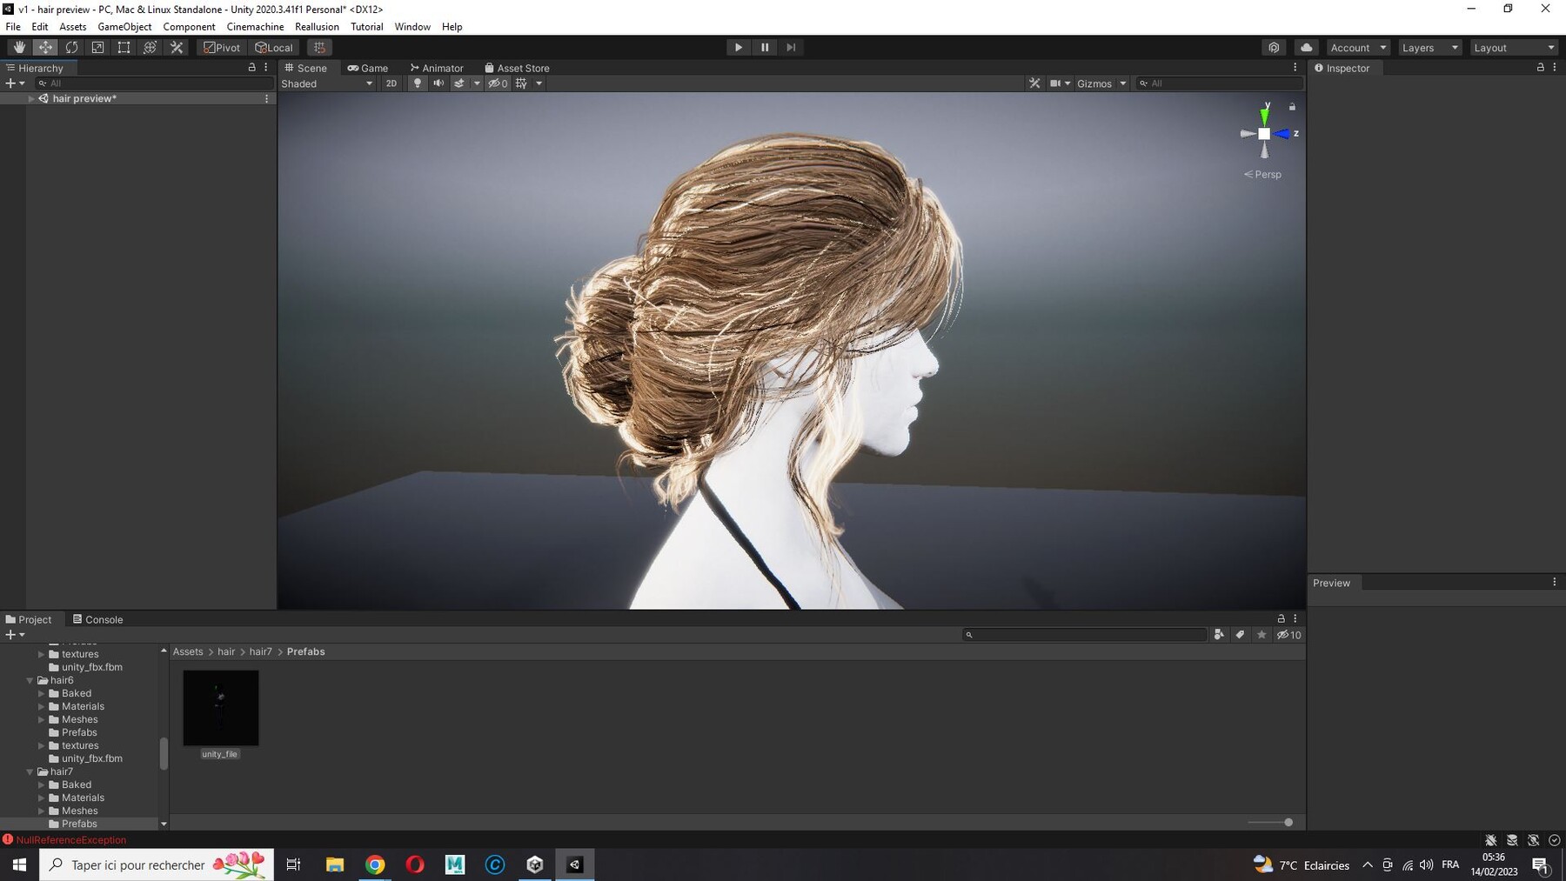Toggle Pivot/Center handle position
This screenshot has height=881, width=1566.
point(222,47)
